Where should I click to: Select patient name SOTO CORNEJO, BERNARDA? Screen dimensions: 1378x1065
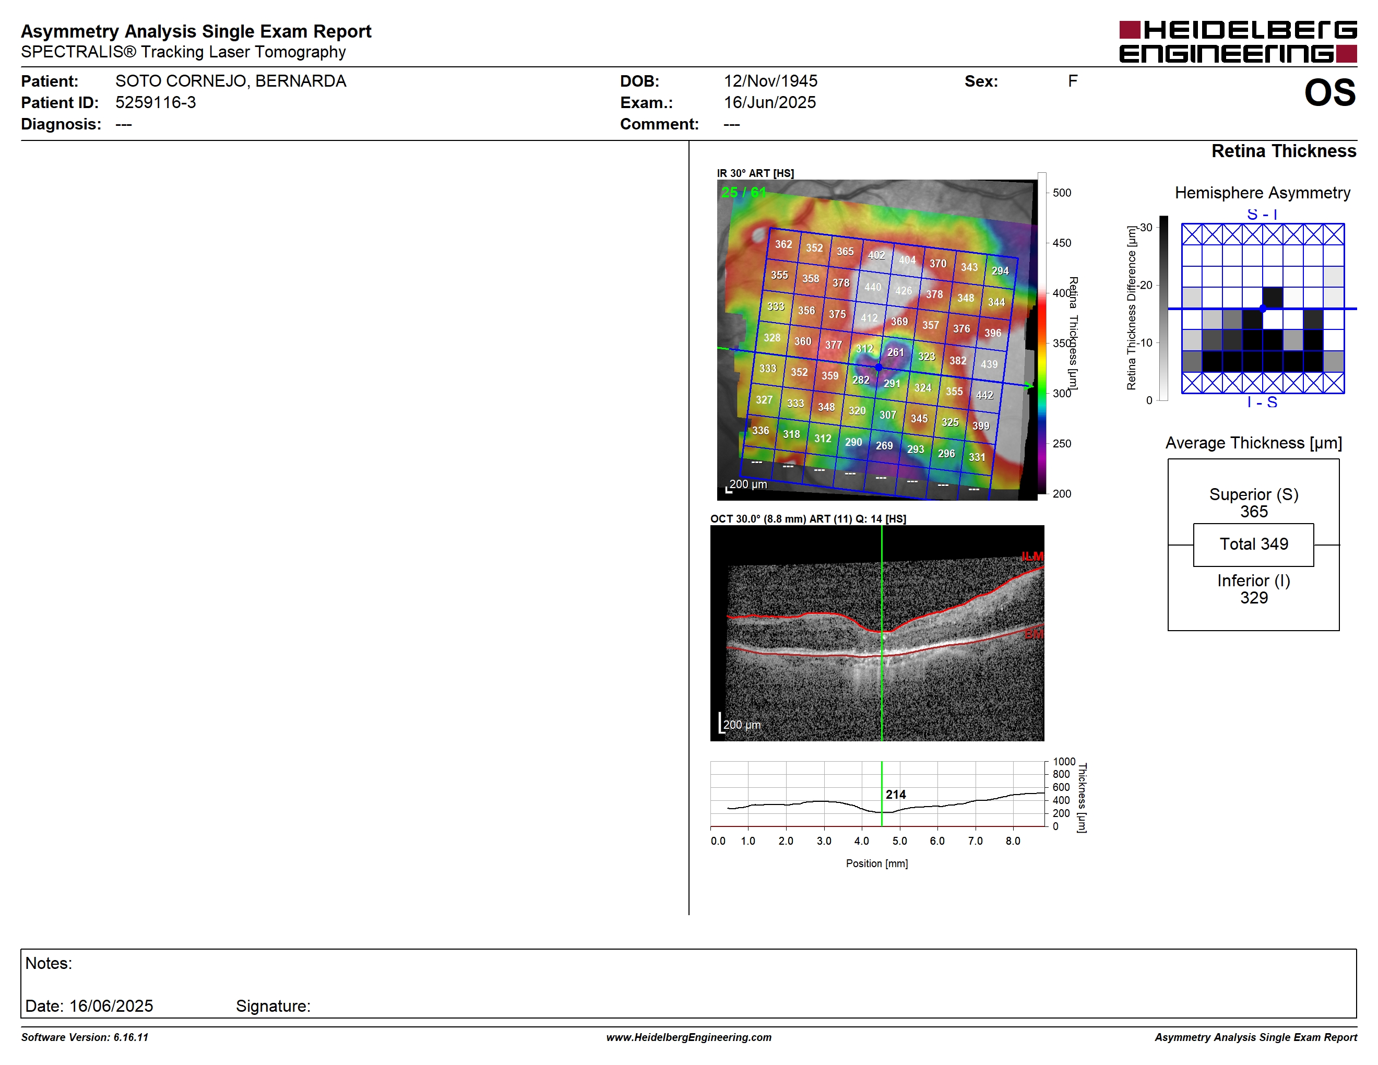(x=230, y=81)
